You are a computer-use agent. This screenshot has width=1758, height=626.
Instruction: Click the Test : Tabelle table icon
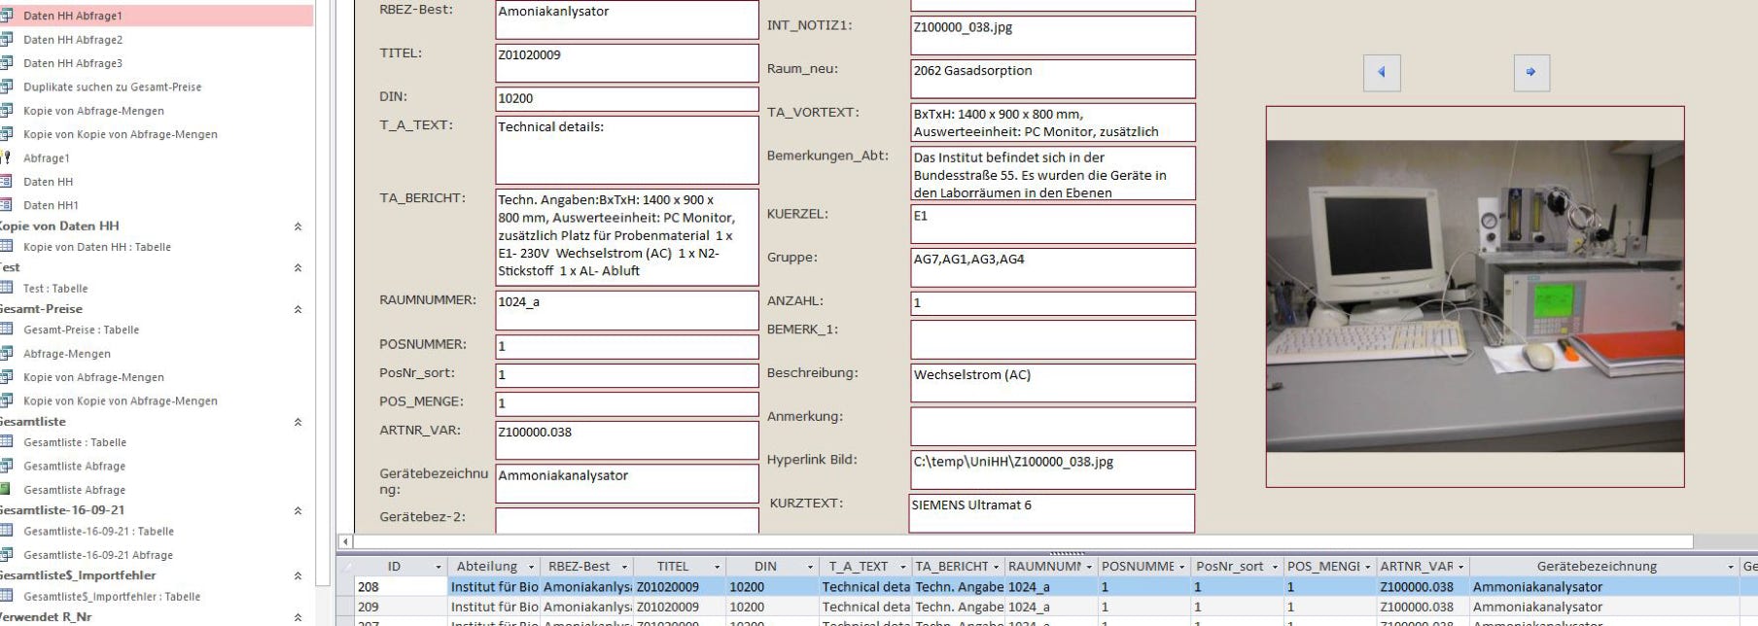tap(7, 289)
